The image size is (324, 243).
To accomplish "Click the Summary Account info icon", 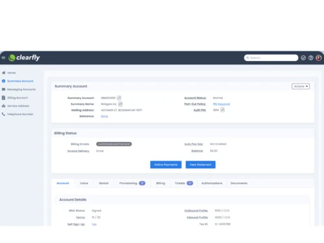I will point(4,81).
